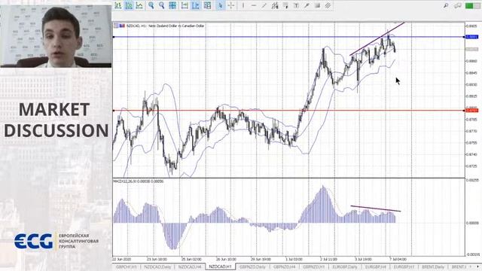Open the indicators list icon
This screenshot has width=482, height=271.
(x=208, y=5)
